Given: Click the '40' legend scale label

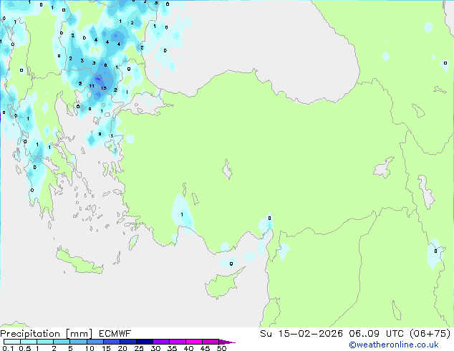Looking at the screenshot, I should 188,348.
